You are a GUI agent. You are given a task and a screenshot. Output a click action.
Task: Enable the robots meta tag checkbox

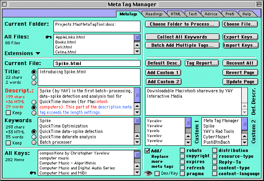[182, 150]
